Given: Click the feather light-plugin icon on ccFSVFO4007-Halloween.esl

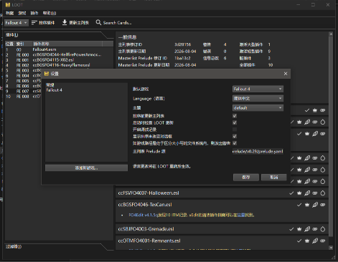Looking at the screenshot, I should point(307,193).
